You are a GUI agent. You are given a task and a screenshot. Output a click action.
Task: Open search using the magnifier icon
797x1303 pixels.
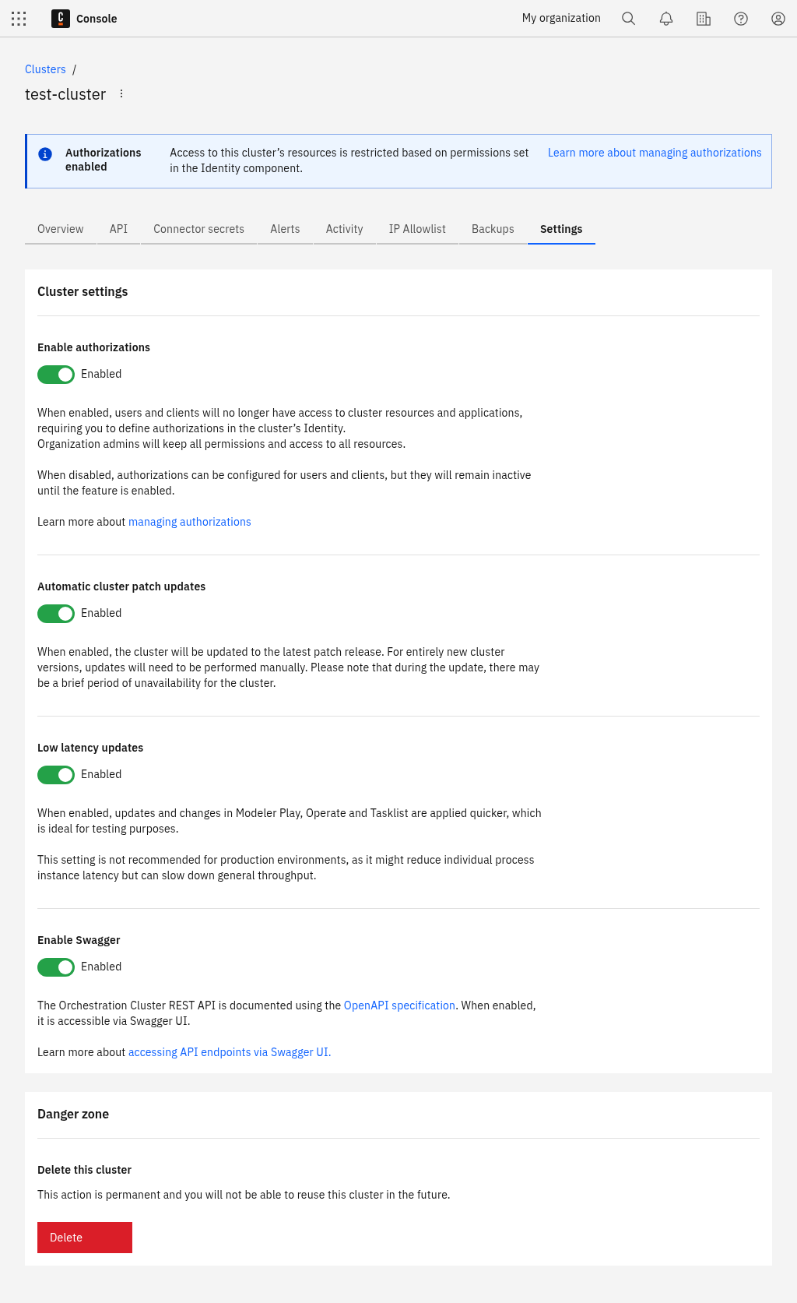pyautogui.click(x=628, y=18)
